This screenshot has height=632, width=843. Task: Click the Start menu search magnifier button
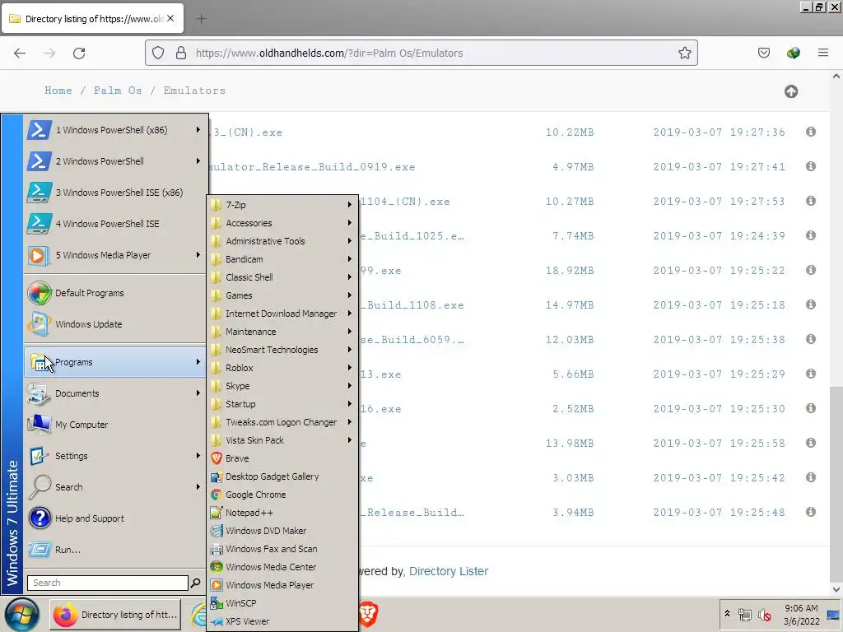(x=195, y=583)
